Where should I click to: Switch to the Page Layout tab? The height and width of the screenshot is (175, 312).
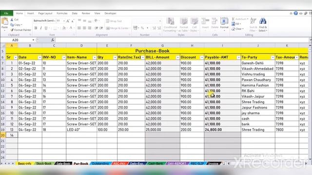pyautogui.click(x=45, y=13)
